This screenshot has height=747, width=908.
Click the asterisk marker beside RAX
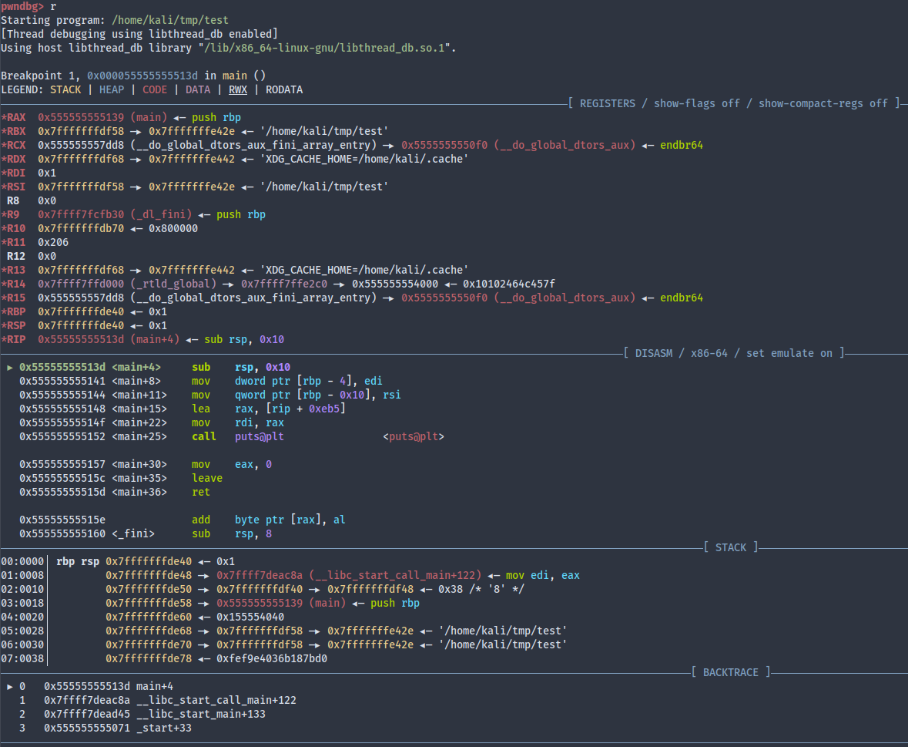pos(3,117)
